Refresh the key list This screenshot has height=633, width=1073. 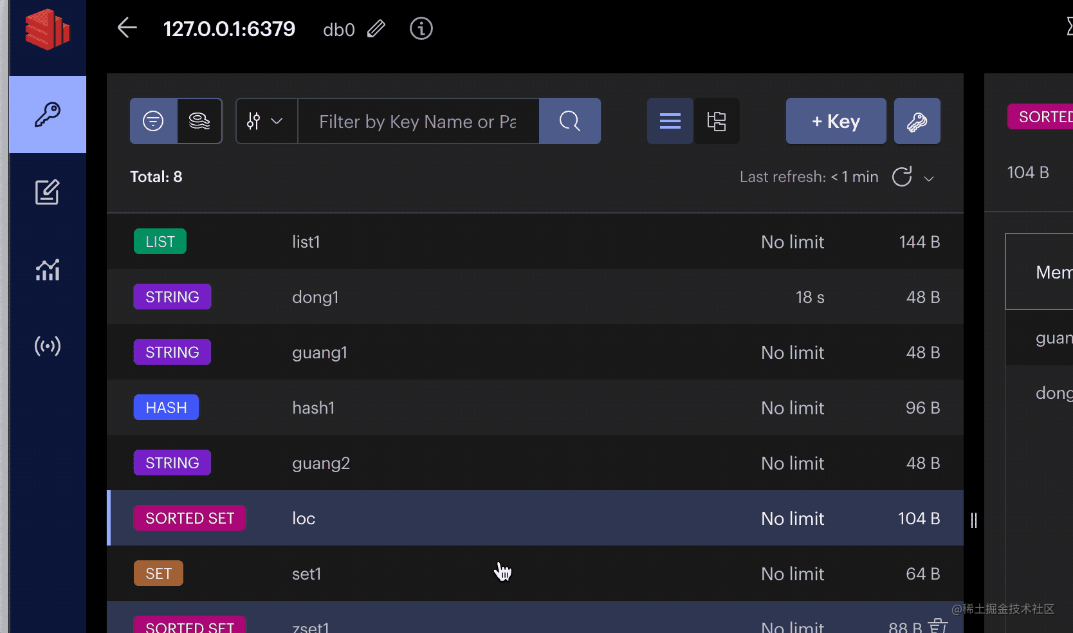tap(902, 177)
